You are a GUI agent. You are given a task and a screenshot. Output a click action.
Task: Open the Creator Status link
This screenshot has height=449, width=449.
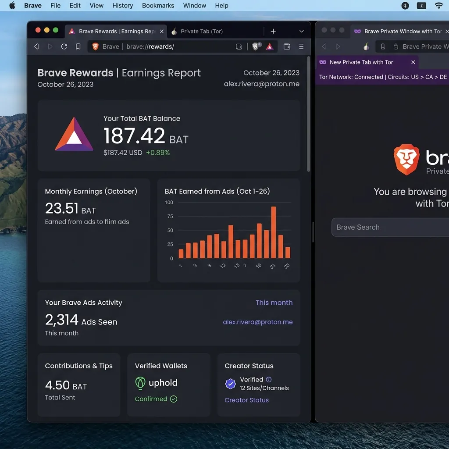(x=246, y=400)
